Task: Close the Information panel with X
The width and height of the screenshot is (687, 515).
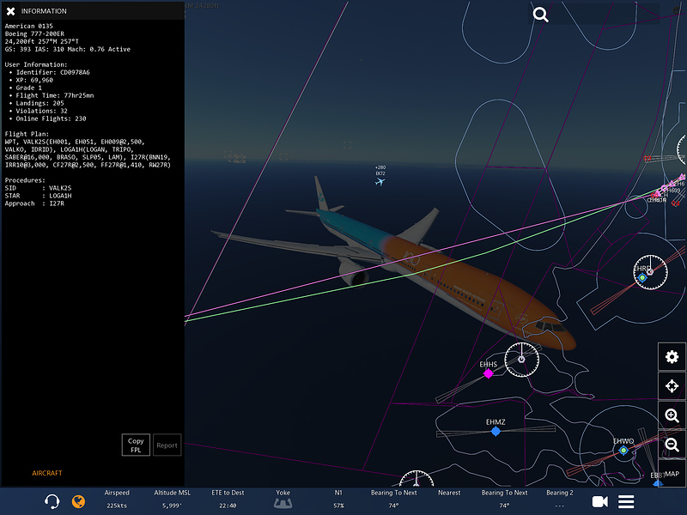Action: 11,11
